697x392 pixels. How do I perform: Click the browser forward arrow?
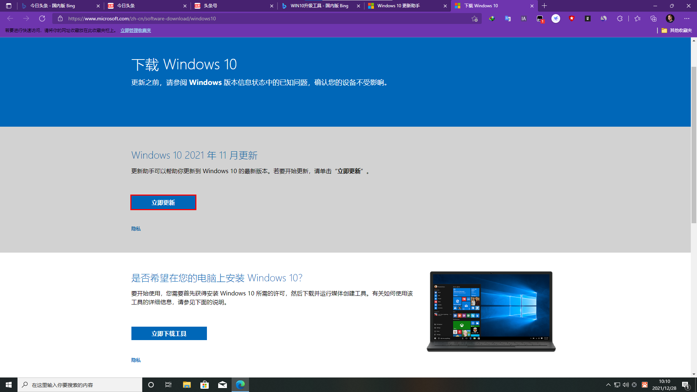point(26,19)
